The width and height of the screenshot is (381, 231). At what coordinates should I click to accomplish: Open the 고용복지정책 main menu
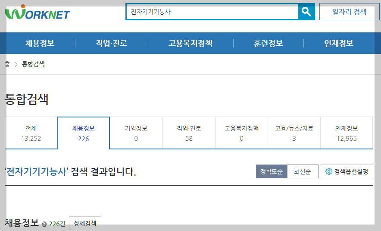(190, 43)
